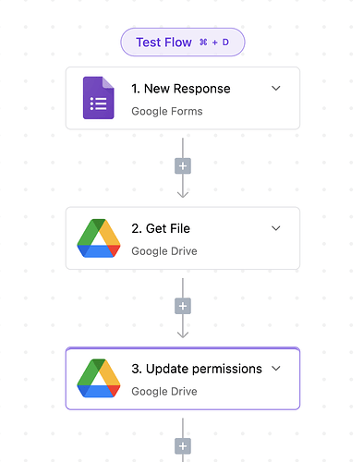Click the Drive icon on Update permissions step
363x462 pixels.
(x=99, y=378)
